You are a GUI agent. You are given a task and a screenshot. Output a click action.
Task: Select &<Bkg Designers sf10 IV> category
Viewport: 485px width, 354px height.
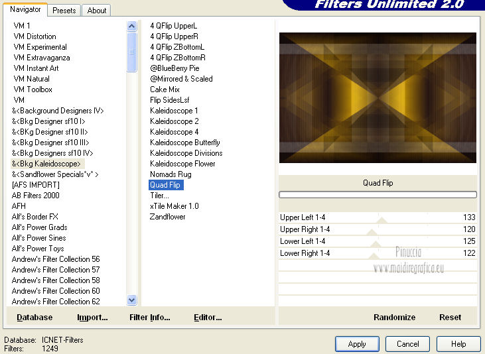click(52, 153)
